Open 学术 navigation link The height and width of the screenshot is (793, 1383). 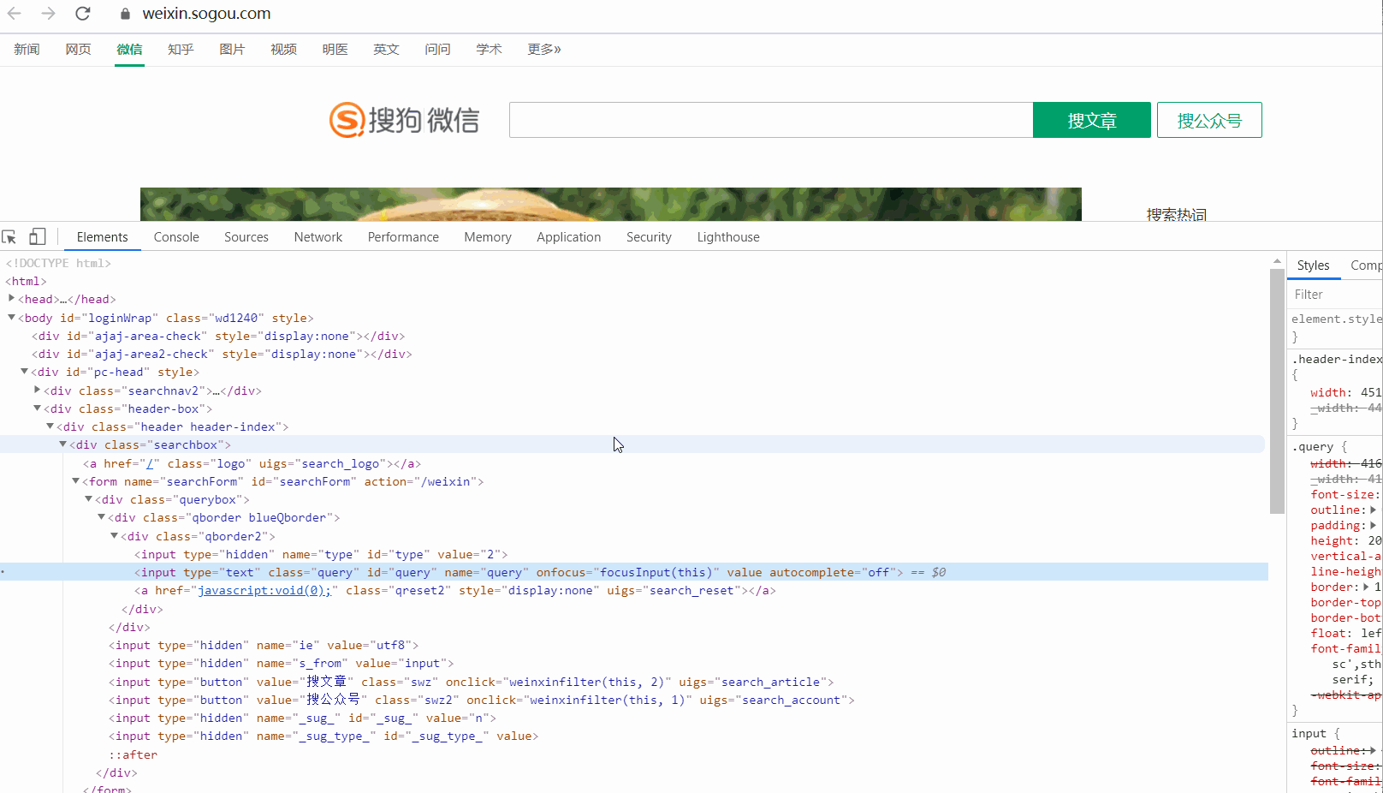tap(489, 49)
